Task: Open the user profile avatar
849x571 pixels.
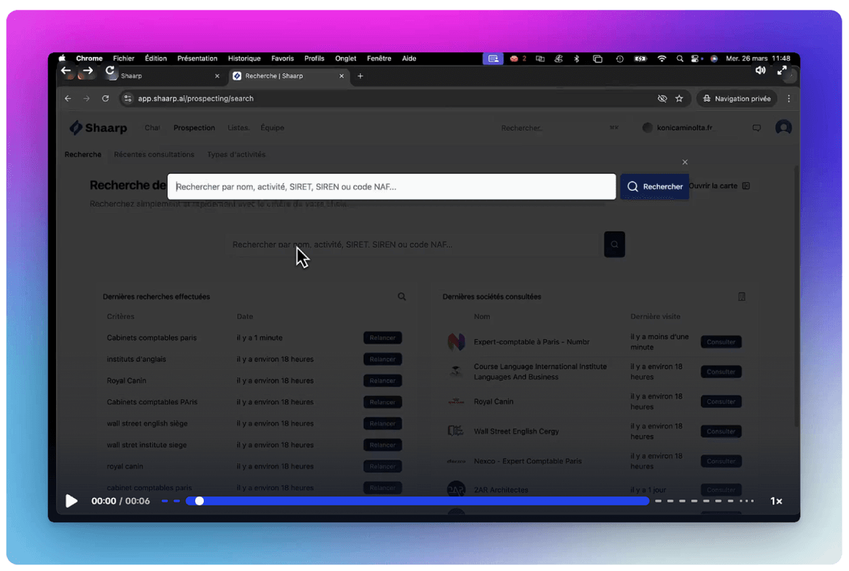Action: (x=783, y=128)
